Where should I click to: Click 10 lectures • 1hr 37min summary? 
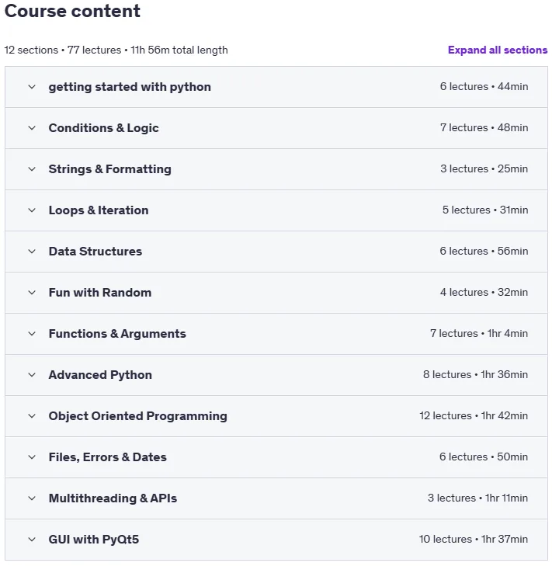[474, 540]
